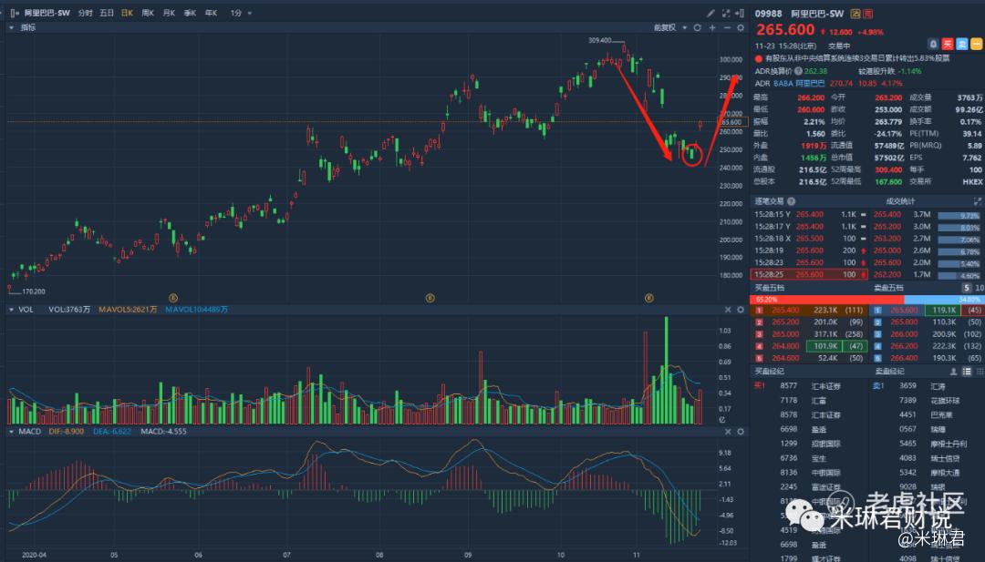The image size is (985, 562).
Task: Expand the chart to full screen
Action: coord(726,13)
